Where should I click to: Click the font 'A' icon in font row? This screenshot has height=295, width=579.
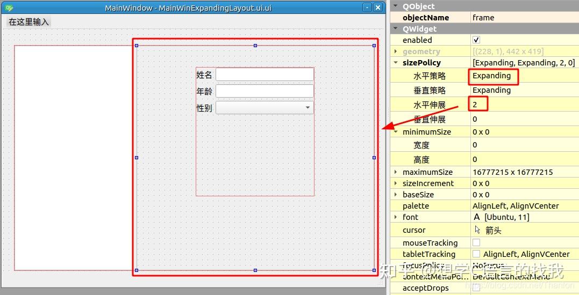coord(477,217)
